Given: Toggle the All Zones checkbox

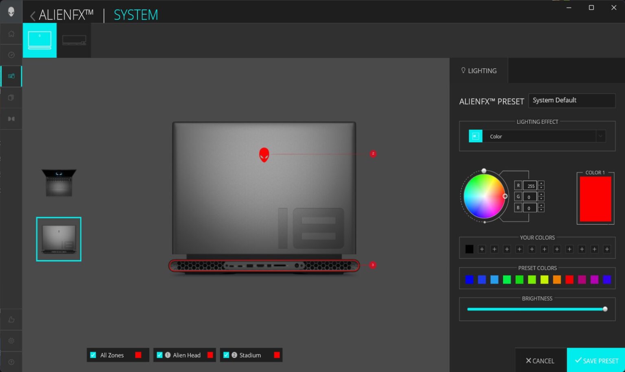Looking at the screenshot, I should click(93, 355).
